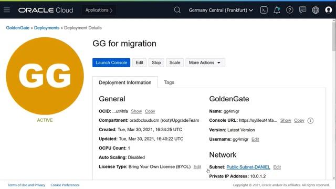Image resolution: width=336 pixels, height=189 pixels.
Task: Click the Stop button
Action: 156,62
